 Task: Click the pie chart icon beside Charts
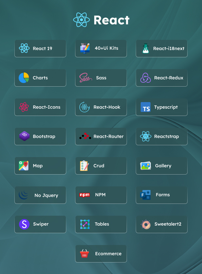pos(24,78)
